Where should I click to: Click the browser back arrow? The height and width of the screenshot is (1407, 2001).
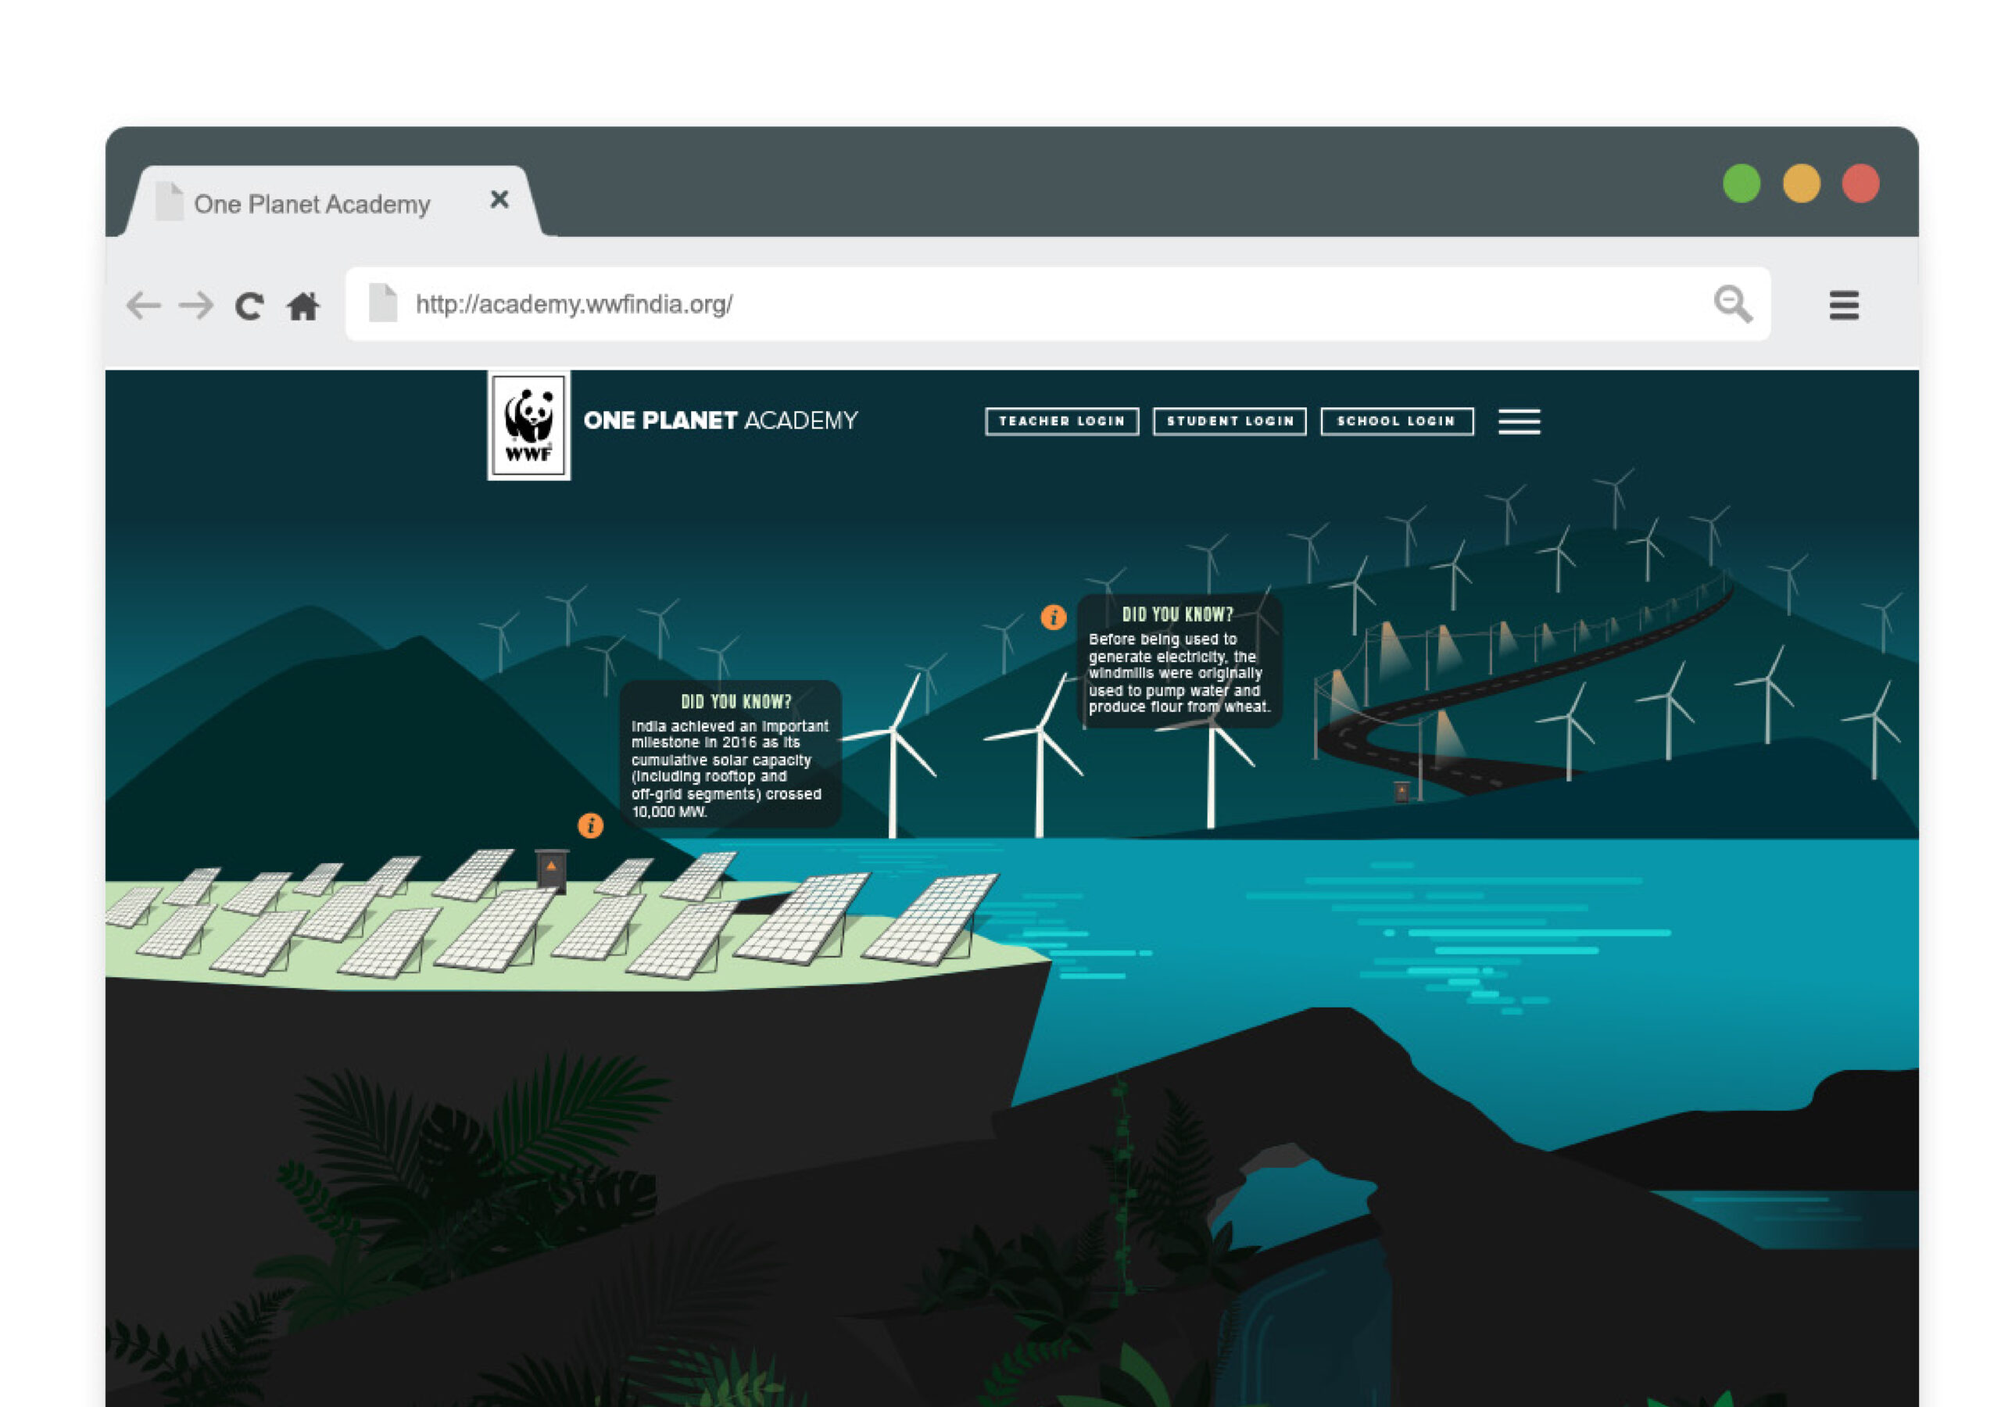click(x=143, y=306)
